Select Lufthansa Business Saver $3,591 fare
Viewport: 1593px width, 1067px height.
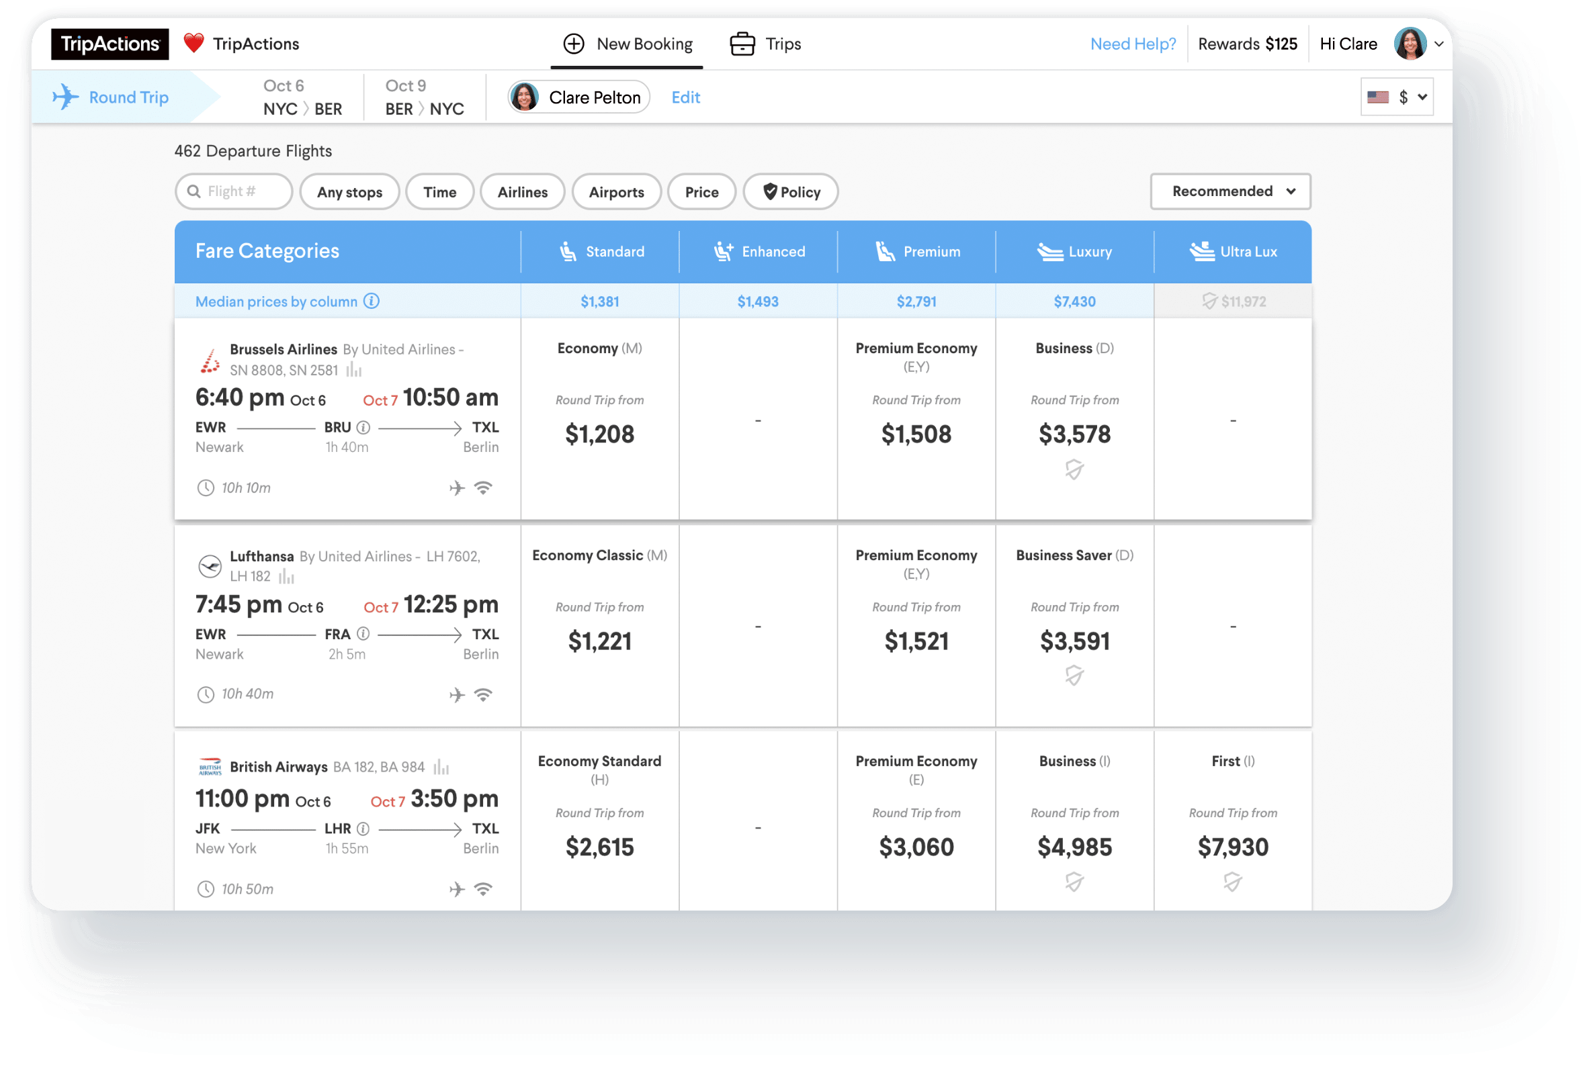[1074, 626]
